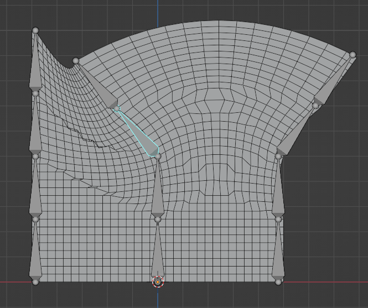This screenshot has height=308, width=368.
Task: Click the blue vertical axis line above mesh
Action: (x=158, y=11)
